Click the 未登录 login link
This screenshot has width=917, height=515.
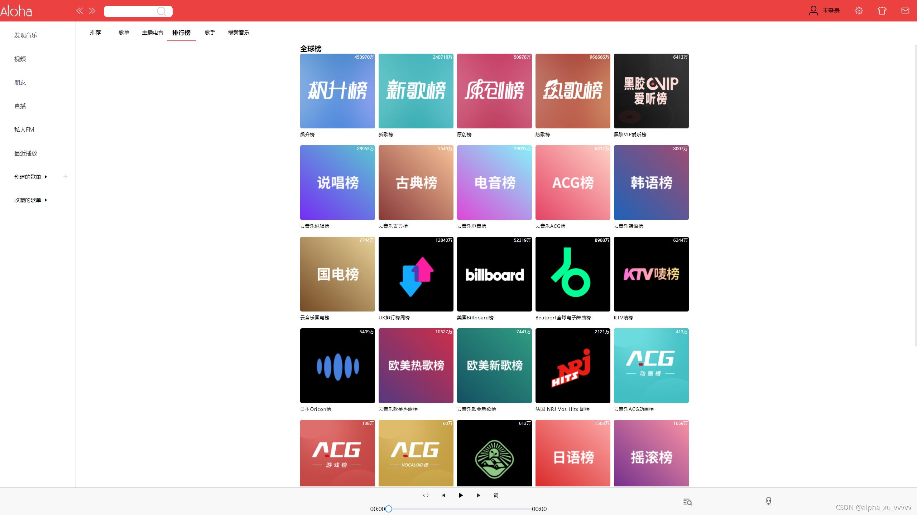point(831,11)
